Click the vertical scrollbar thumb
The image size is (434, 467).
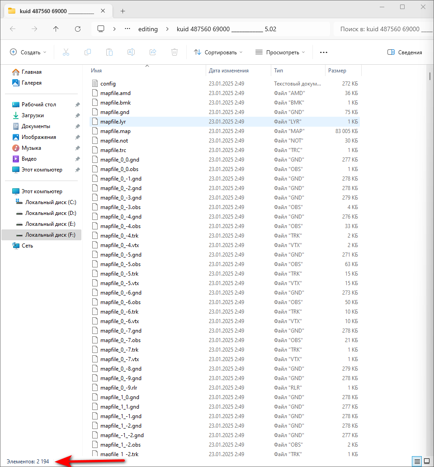pos(430,76)
